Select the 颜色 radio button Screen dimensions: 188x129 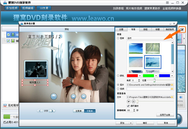pyautogui.click(x=118, y=76)
